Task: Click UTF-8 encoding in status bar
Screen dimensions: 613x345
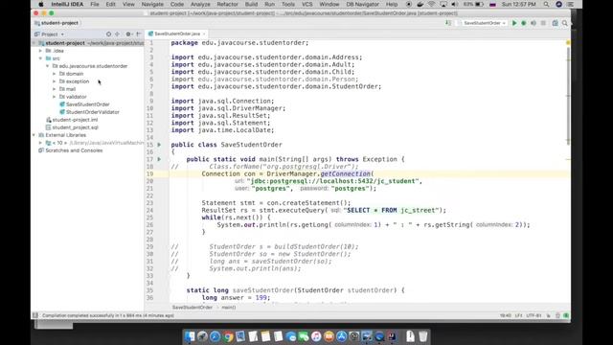Action: point(534,315)
